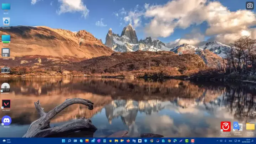Open the camera desktop shortcut
Screen dimensions: 256x144
click(x=6, y=70)
